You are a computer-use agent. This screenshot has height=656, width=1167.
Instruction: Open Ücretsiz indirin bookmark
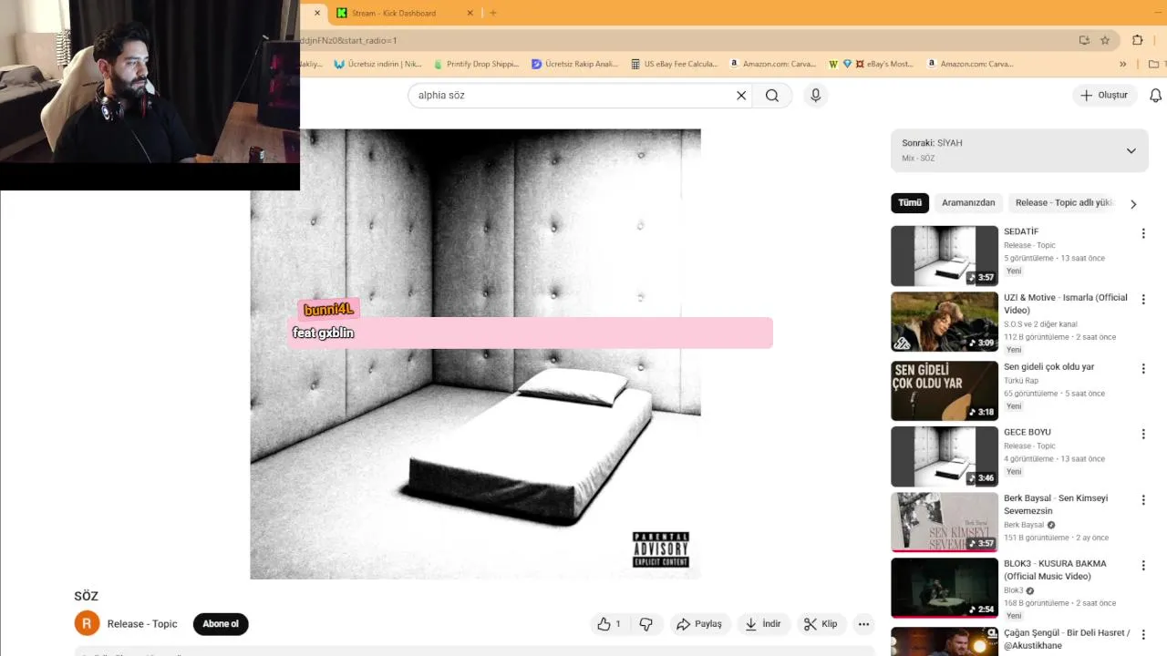pos(377,65)
